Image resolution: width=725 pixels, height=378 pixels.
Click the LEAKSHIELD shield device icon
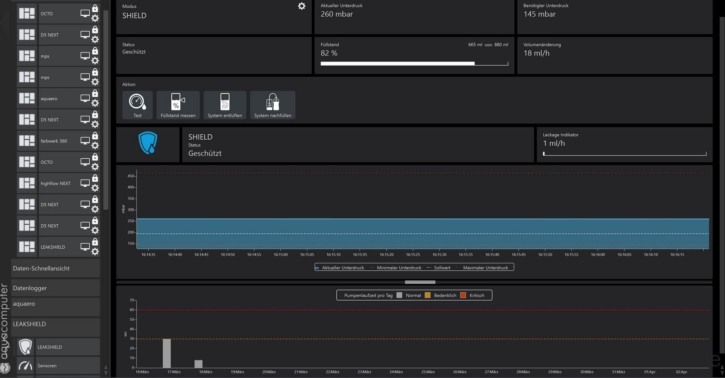click(x=26, y=347)
